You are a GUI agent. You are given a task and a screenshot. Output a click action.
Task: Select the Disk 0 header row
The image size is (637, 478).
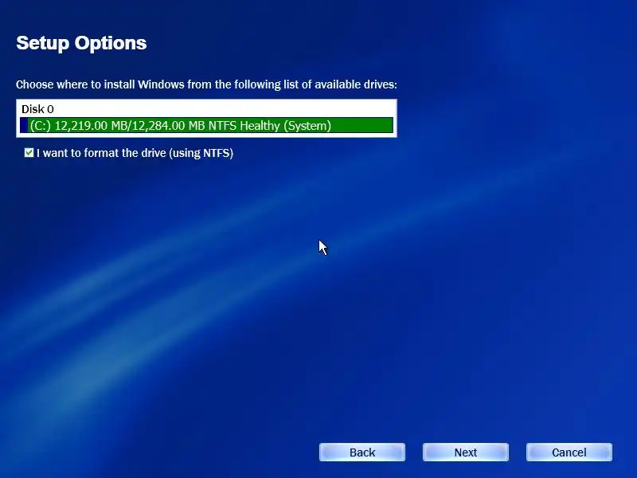[x=206, y=109]
